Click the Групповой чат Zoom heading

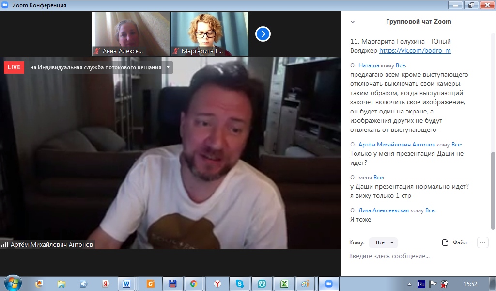click(418, 22)
